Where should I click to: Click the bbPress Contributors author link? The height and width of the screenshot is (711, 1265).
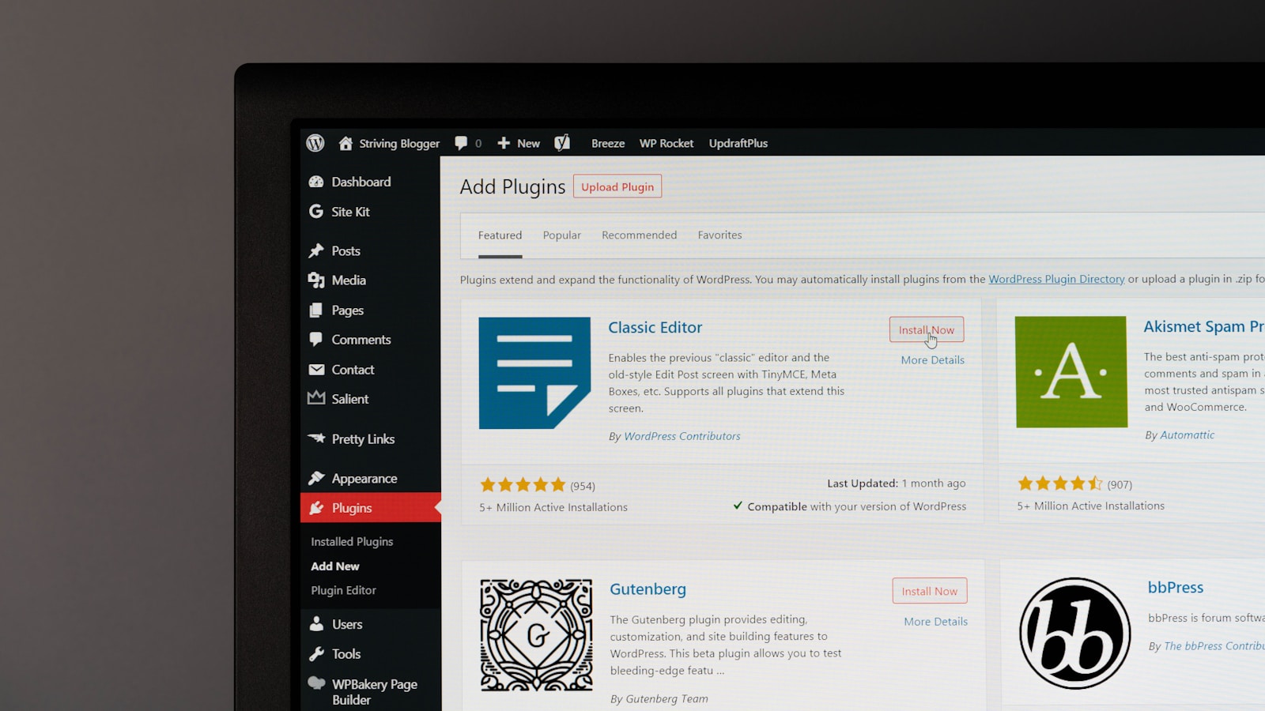[1214, 646]
